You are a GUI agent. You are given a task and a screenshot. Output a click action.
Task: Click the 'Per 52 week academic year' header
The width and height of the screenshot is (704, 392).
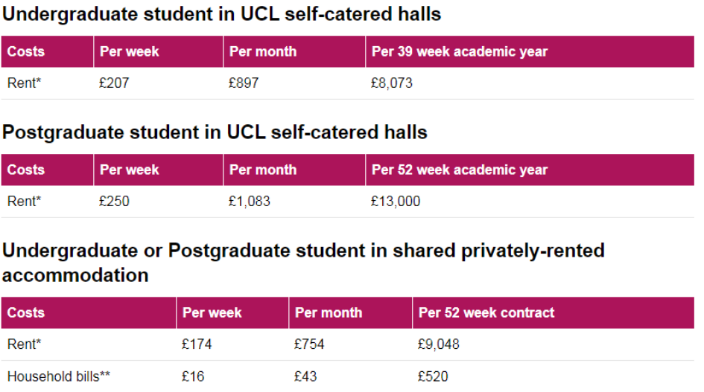460,170
